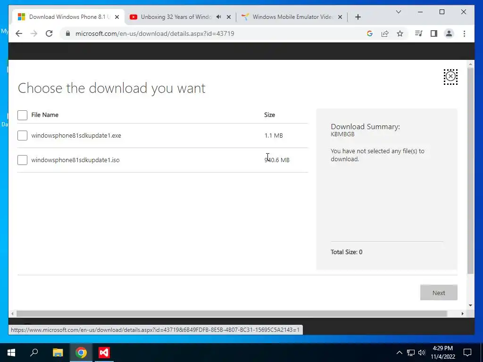Click the File Name column header
Viewport: 483px width, 362px height.
45,115
